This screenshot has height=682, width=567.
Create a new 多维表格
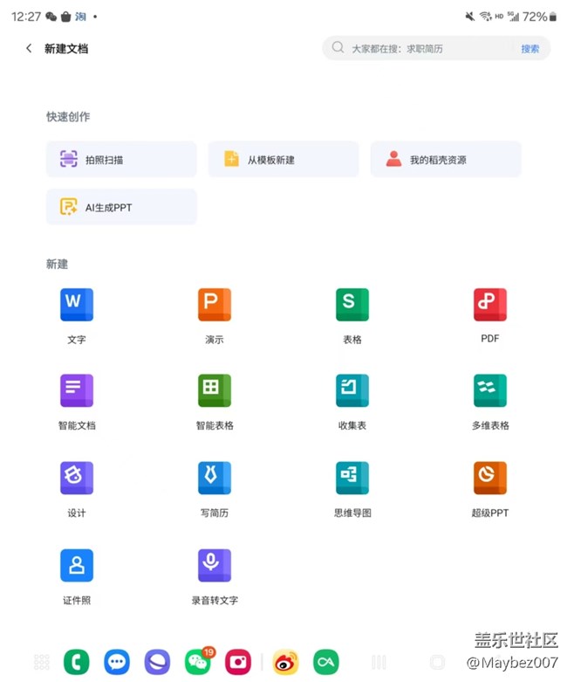489,403
